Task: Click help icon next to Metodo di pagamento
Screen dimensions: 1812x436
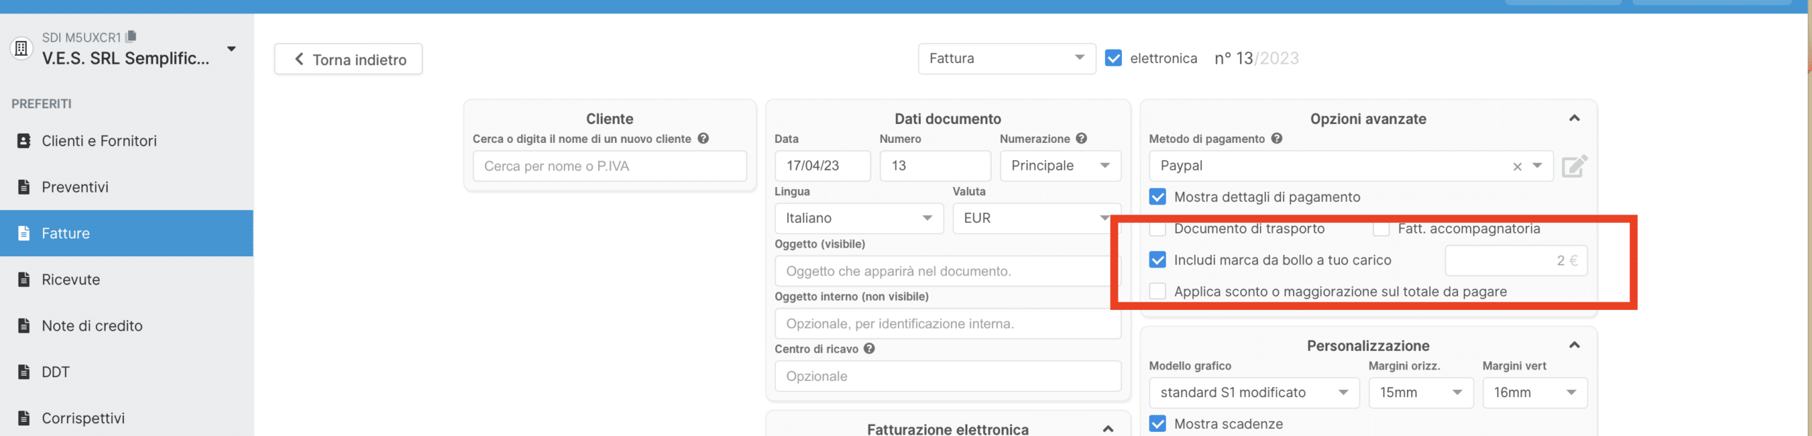Action: click(x=1277, y=139)
